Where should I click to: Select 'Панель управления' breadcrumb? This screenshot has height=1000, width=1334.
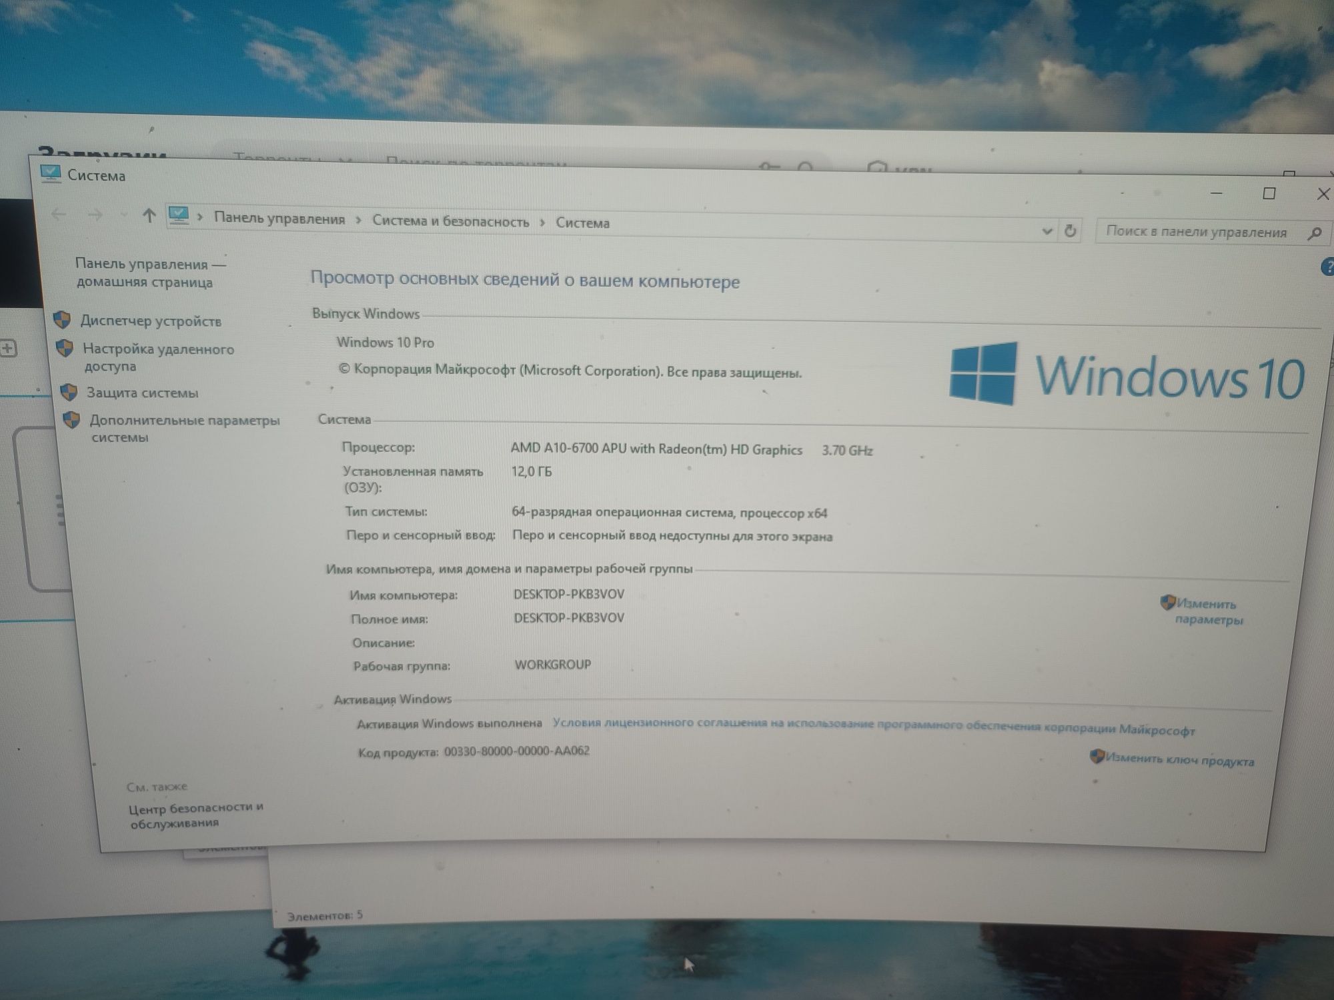279,219
